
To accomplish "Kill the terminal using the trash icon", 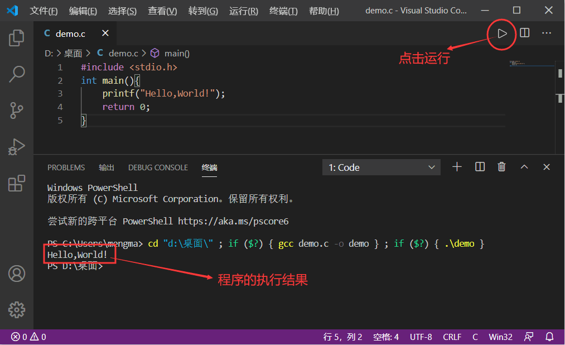I will (501, 166).
